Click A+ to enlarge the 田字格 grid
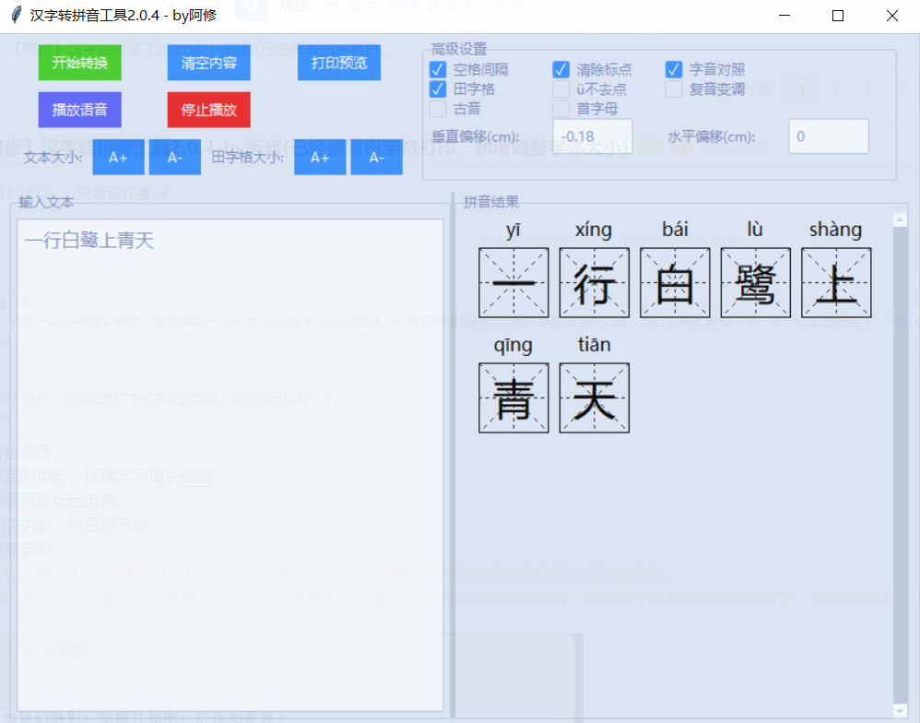920x723 pixels. tap(320, 157)
